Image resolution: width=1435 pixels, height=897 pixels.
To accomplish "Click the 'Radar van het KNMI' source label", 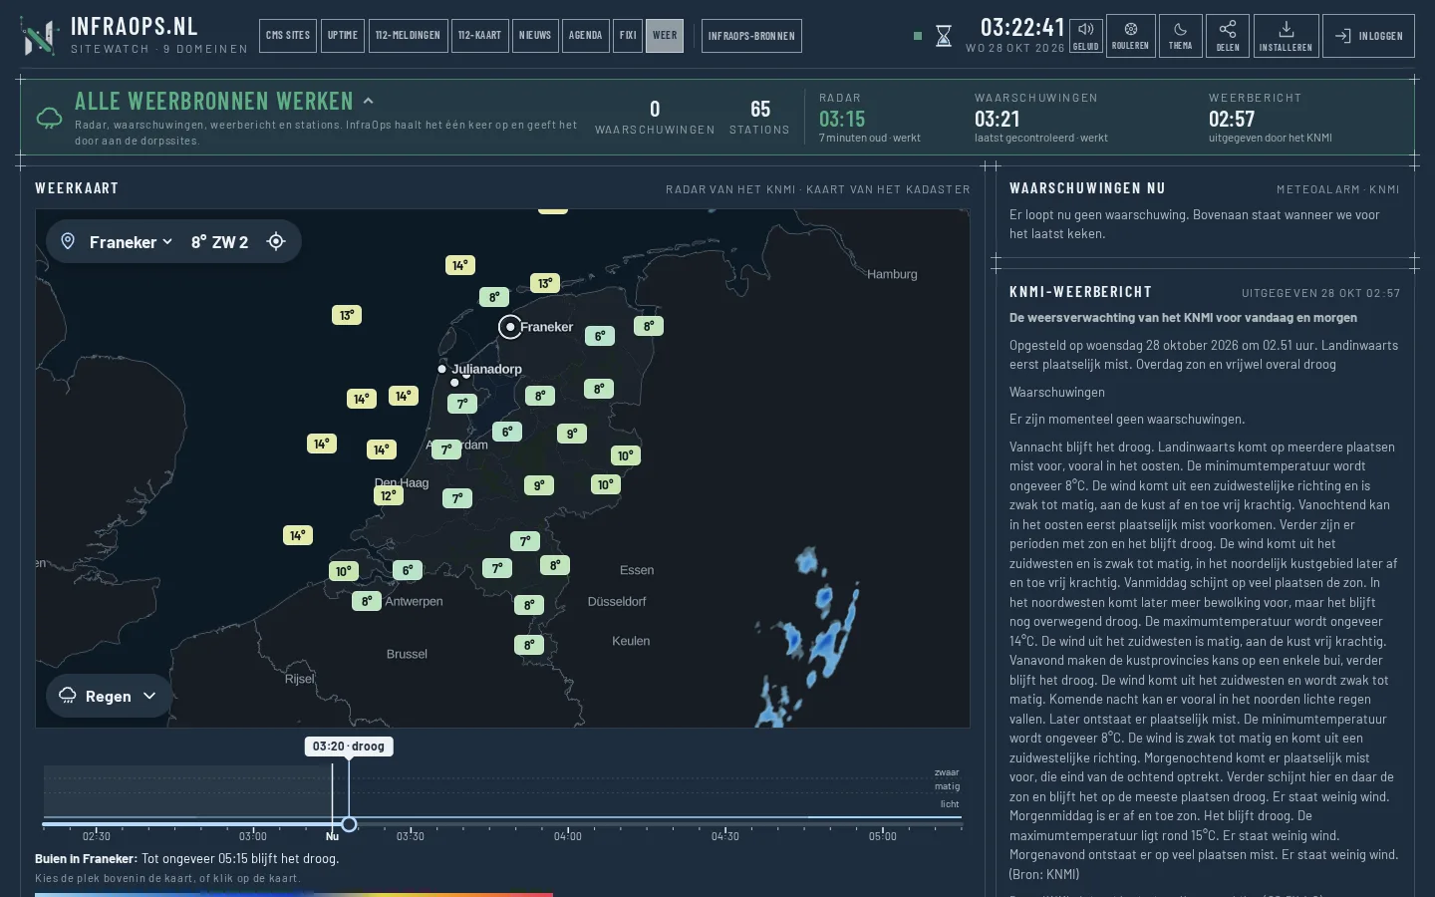I will click(x=730, y=189).
